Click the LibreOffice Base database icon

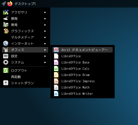pyautogui.click(x=56, y=62)
